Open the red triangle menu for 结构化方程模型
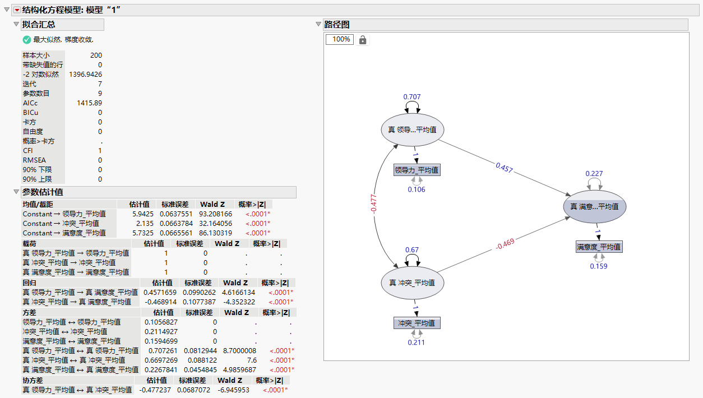Screen dimensions: 703x398 [x=17, y=10]
